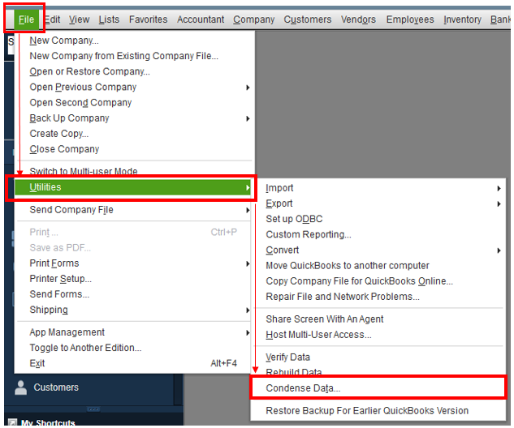Viewport: 514px width, 428px height.
Task: Expand the Open Previous Company submenu
Action: [135, 87]
